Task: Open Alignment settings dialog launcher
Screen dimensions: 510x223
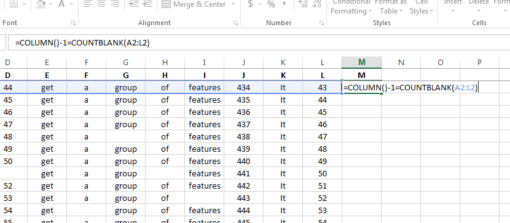Action: 235,23
